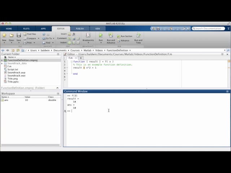Click Documents in the path breadcrumb
Viewport: 231px width, 173px height.
(x=60, y=50)
